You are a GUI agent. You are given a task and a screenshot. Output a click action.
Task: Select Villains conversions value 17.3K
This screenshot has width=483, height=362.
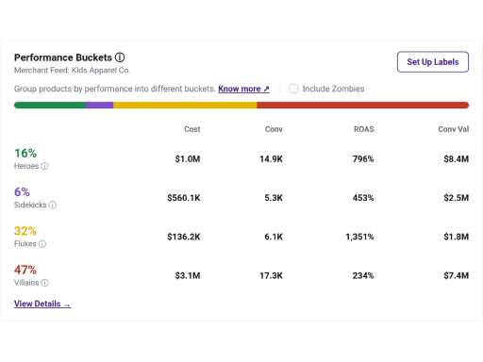pos(271,275)
